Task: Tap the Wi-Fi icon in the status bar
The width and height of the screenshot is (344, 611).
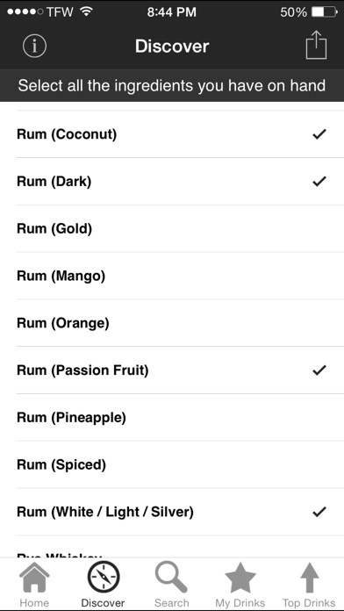Action: [x=86, y=11]
